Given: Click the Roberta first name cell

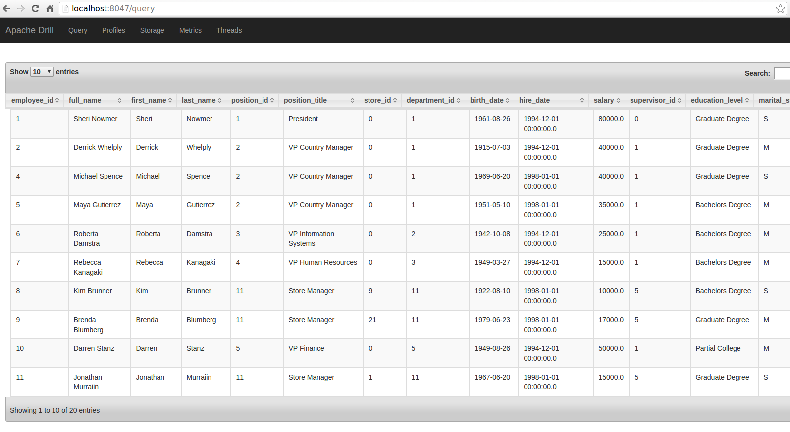Looking at the screenshot, I should [x=156, y=239].
